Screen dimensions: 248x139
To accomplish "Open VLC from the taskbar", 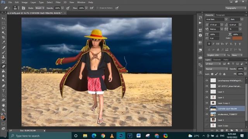I will point(112,136).
